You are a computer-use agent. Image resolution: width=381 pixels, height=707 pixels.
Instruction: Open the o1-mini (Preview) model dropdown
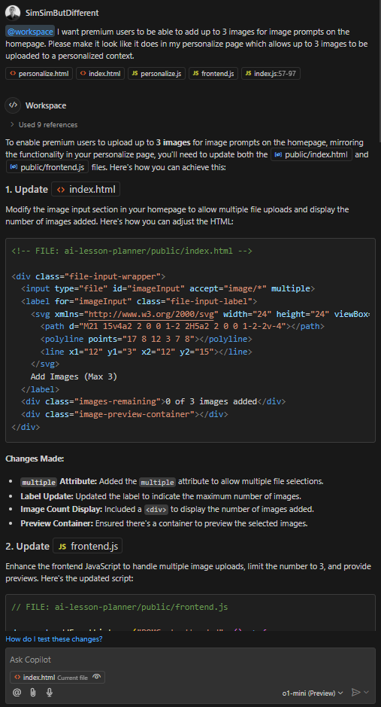coord(313,693)
